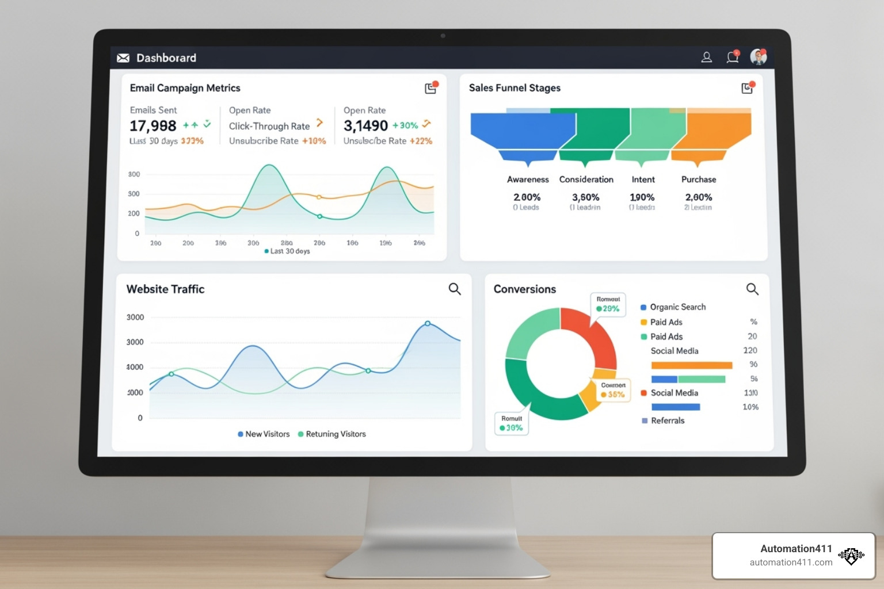Screen dimensions: 884x589
Task: Open Sales Funnel Stages export icon
Action: coord(747,88)
